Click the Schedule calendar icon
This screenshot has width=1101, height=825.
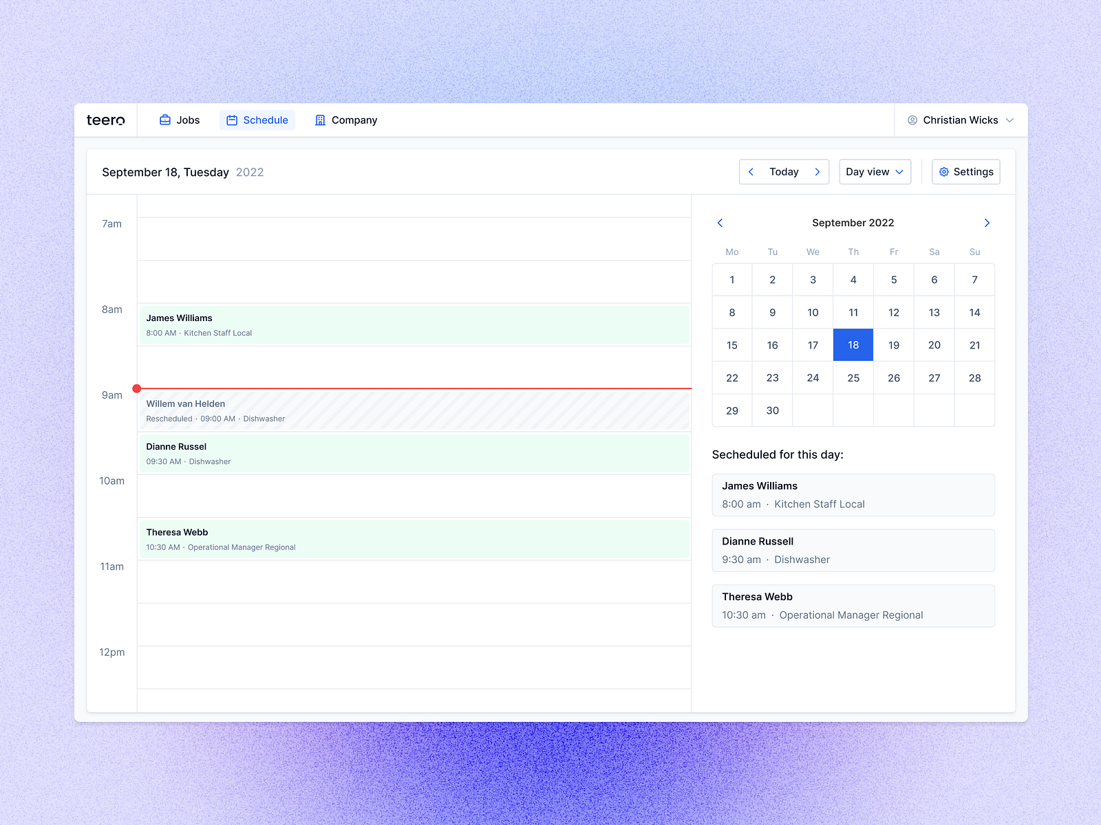(233, 120)
